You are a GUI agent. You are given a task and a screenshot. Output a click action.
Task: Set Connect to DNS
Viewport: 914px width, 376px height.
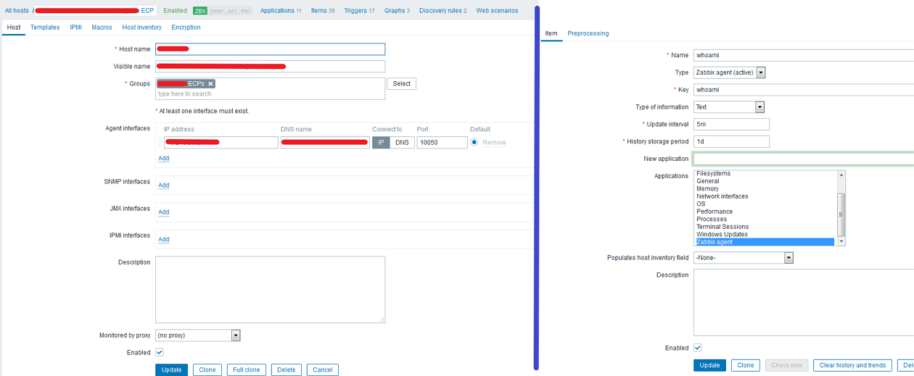pos(402,143)
